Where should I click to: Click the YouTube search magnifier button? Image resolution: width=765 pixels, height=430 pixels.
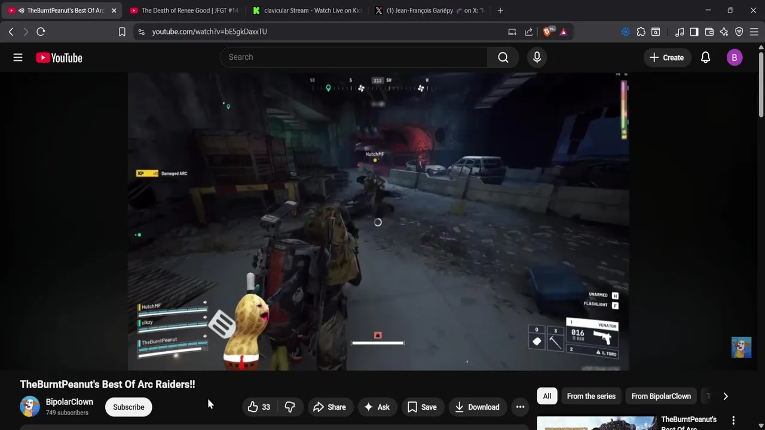(x=503, y=57)
